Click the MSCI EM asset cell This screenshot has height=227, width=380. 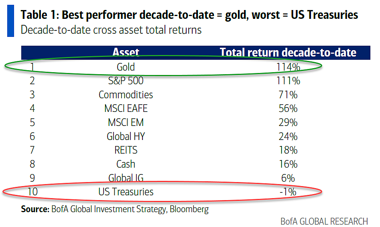point(126,122)
